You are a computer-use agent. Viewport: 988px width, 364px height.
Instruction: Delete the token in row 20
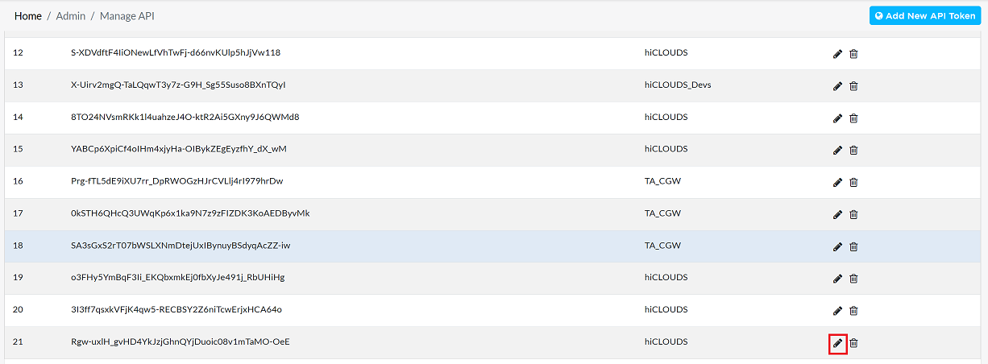pos(854,311)
